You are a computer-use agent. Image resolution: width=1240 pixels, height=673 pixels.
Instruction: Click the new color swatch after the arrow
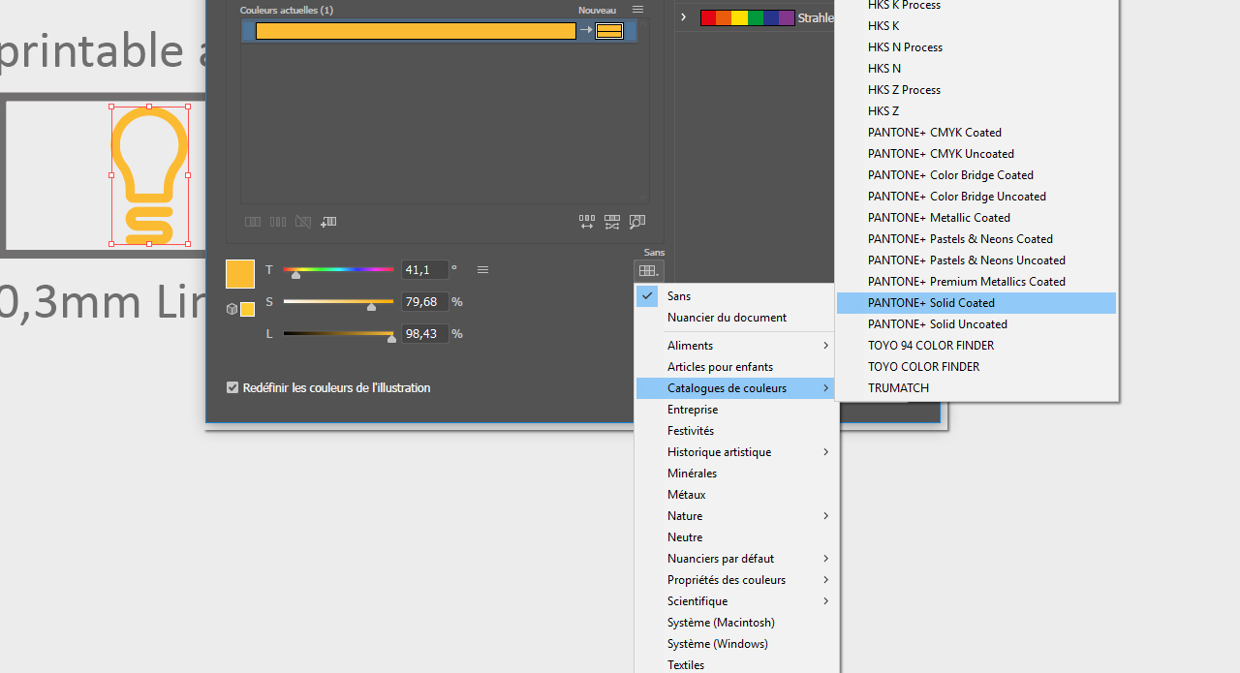pyautogui.click(x=609, y=31)
